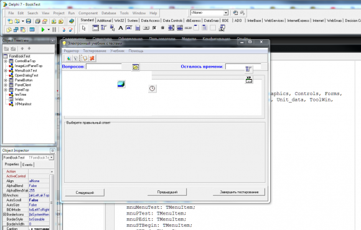Click the Save icon in the Delphi toolbar
The height and width of the screenshot is (230, 361).
[x=28, y=21]
